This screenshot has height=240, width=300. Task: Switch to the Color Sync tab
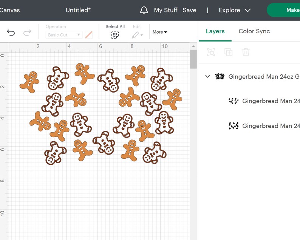click(254, 31)
